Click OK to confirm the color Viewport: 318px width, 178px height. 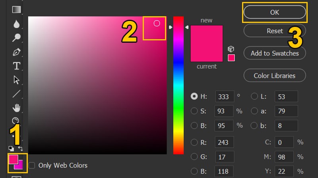pyautogui.click(x=274, y=12)
